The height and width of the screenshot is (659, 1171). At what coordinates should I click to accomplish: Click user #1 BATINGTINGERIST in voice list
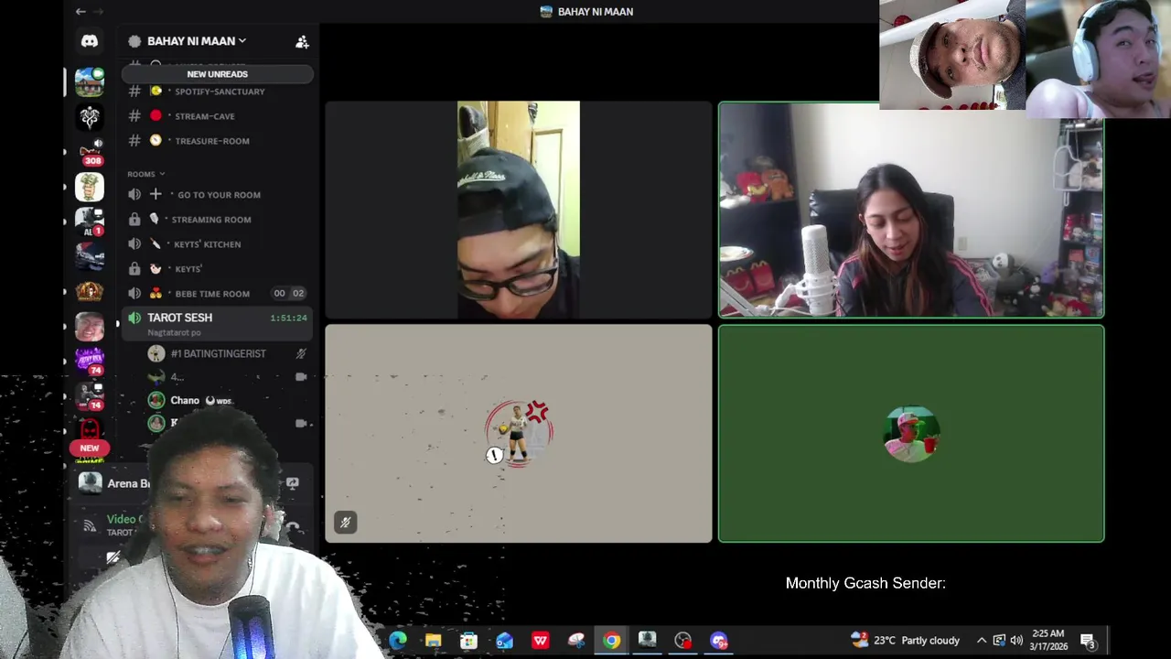218,353
